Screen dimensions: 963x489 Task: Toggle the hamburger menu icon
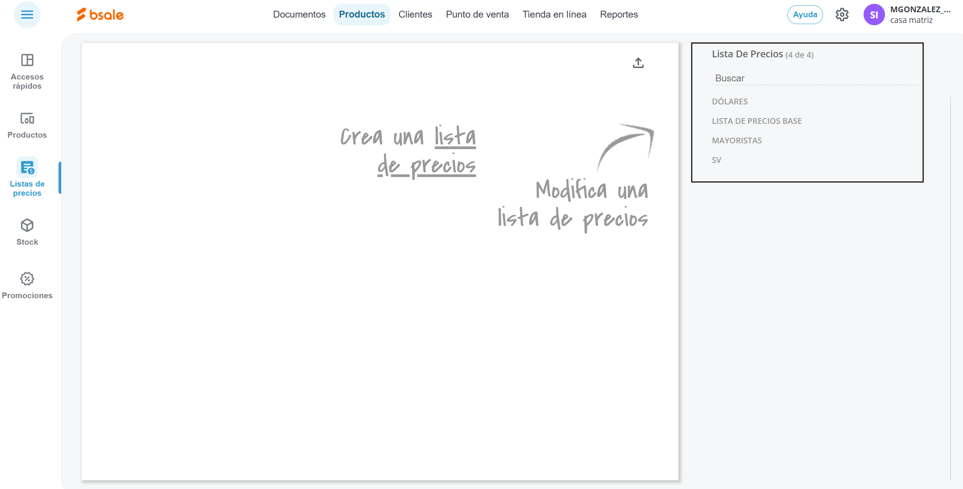point(27,15)
